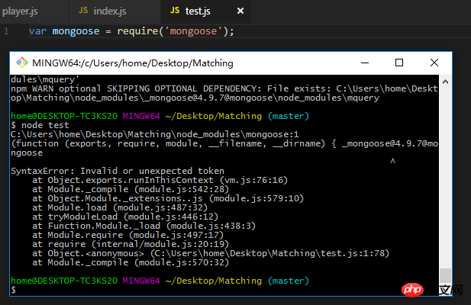Click line number 1 in the editor gutter
The image size is (471, 305).
tap(7, 31)
